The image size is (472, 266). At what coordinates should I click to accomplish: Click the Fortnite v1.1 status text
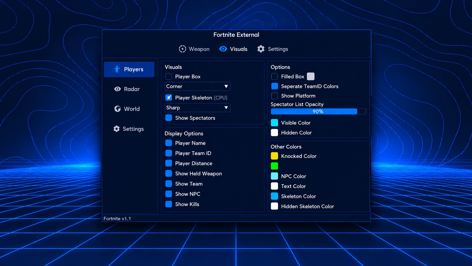(117, 219)
